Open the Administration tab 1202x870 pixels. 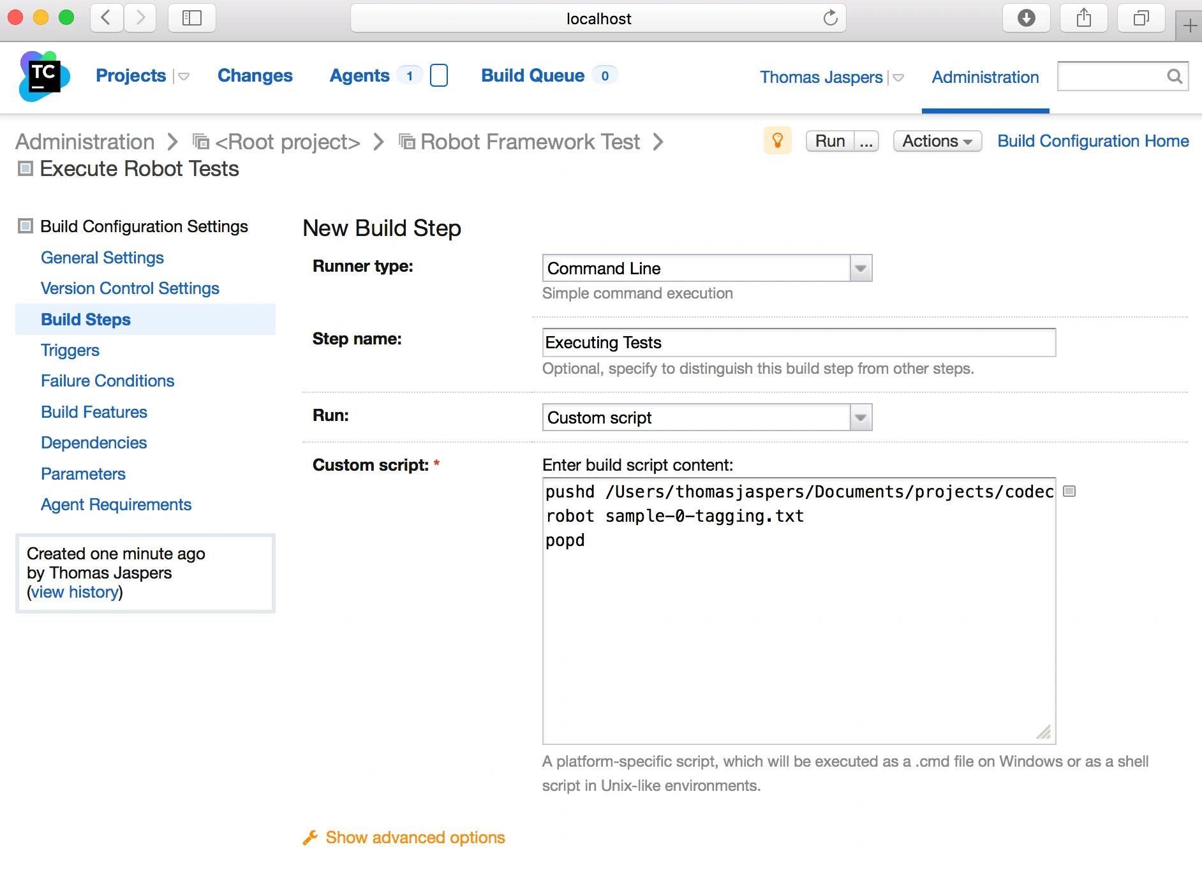pyautogui.click(x=985, y=77)
